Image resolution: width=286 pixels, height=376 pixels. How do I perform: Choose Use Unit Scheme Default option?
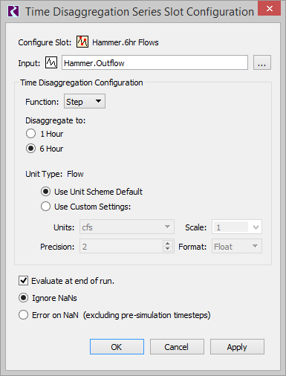[45, 192]
